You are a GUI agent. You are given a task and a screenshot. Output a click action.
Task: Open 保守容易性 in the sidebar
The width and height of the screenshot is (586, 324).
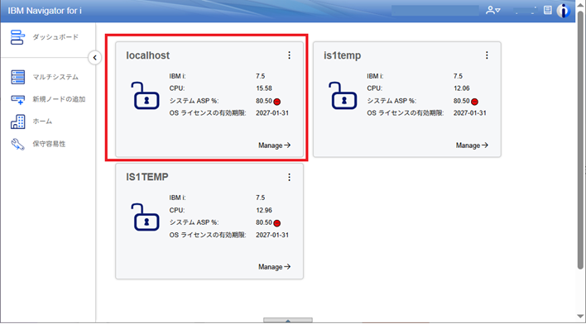click(49, 144)
